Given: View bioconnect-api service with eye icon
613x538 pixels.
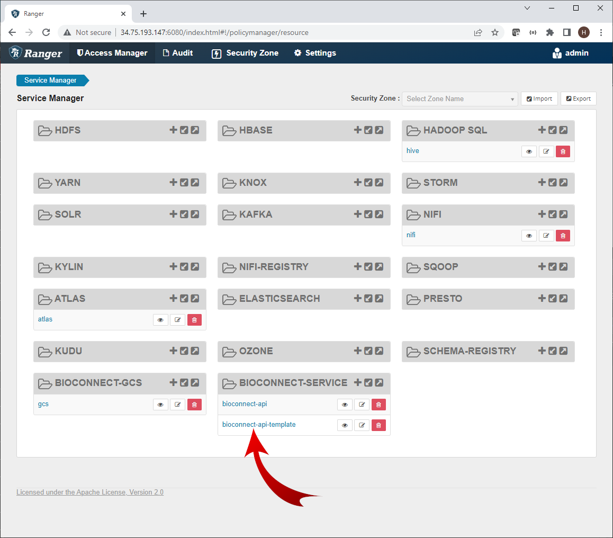Looking at the screenshot, I should (345, 405).
